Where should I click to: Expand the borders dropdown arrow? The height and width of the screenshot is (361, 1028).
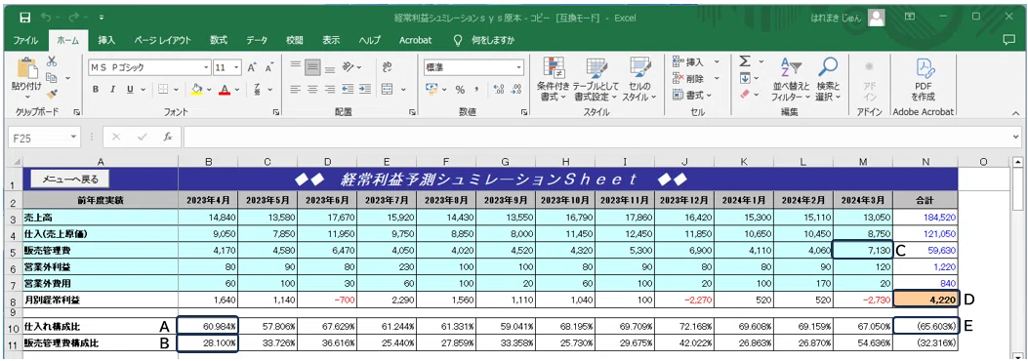point(177,89)
